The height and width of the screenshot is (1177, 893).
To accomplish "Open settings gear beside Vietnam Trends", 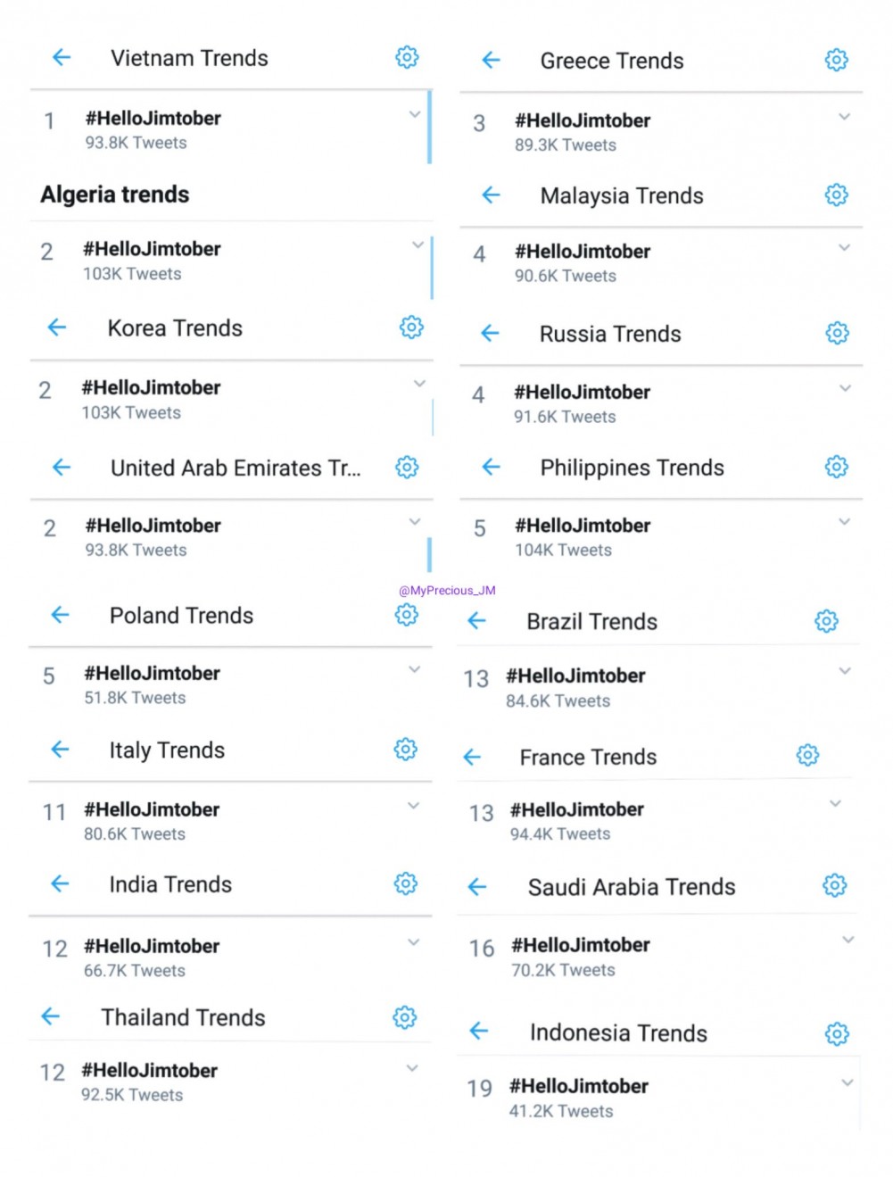I will tap(407, 57).
